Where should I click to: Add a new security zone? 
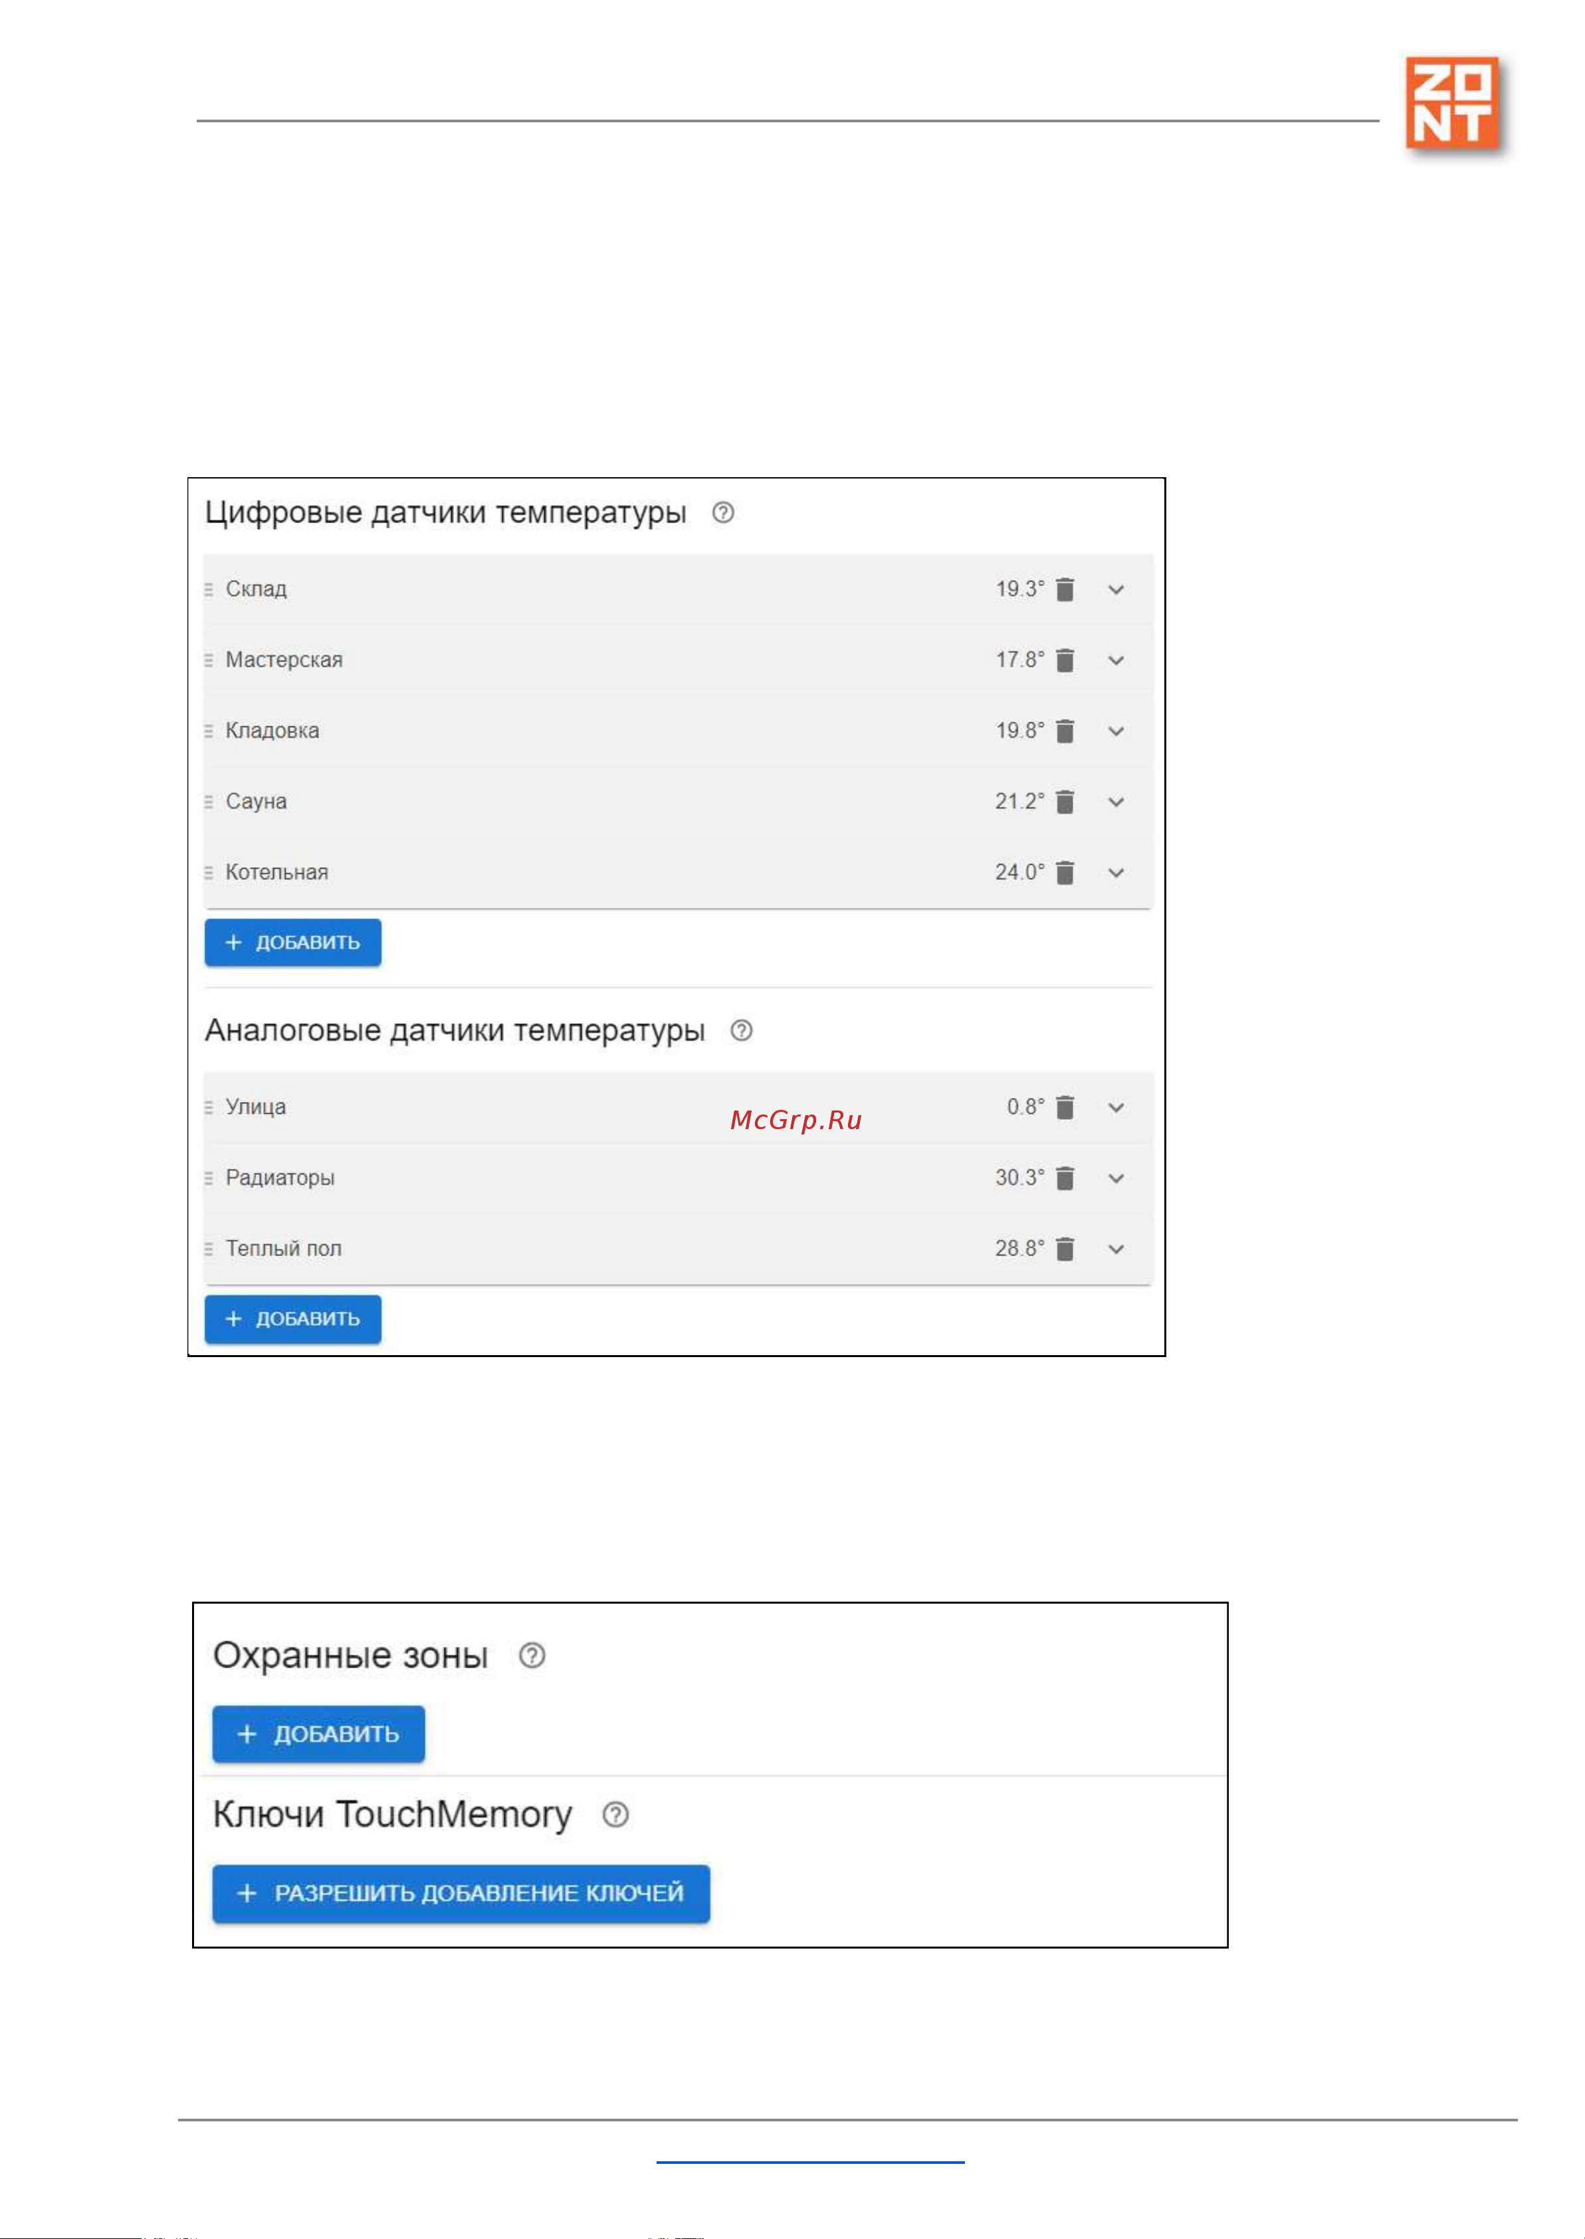[319, 1735]
